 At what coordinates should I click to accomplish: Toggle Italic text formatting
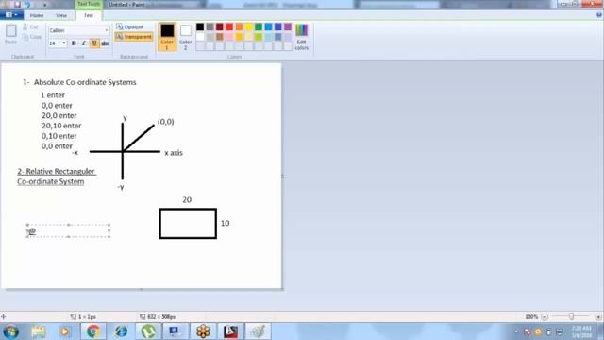[x=84, y=43]
